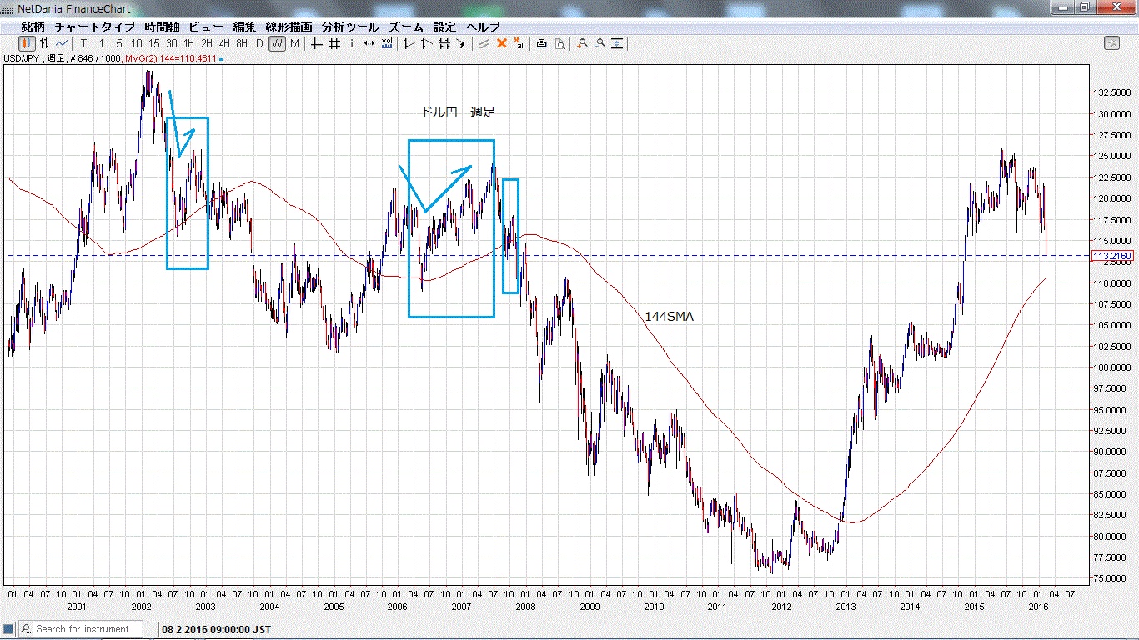Open the 時間軸 menu
This screenshot has height=640, width=1139.
(x=162, y=27)
